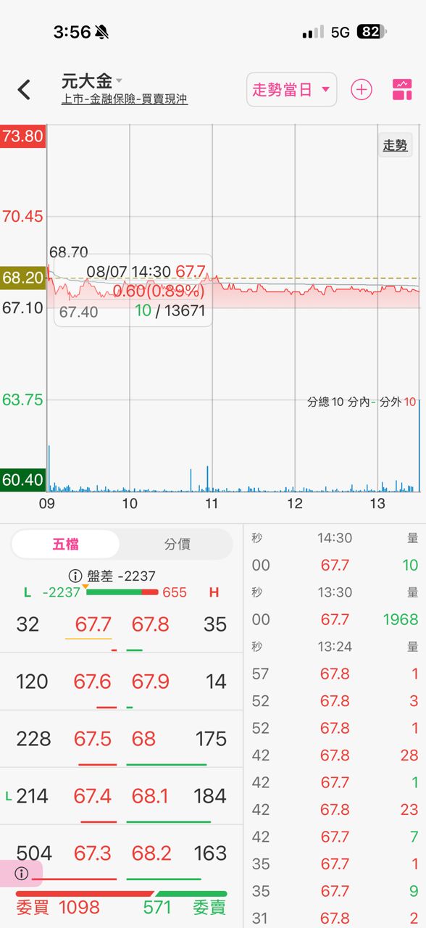Tap the back arrow icon
426x928 pixels.
[x=24, y=90]
